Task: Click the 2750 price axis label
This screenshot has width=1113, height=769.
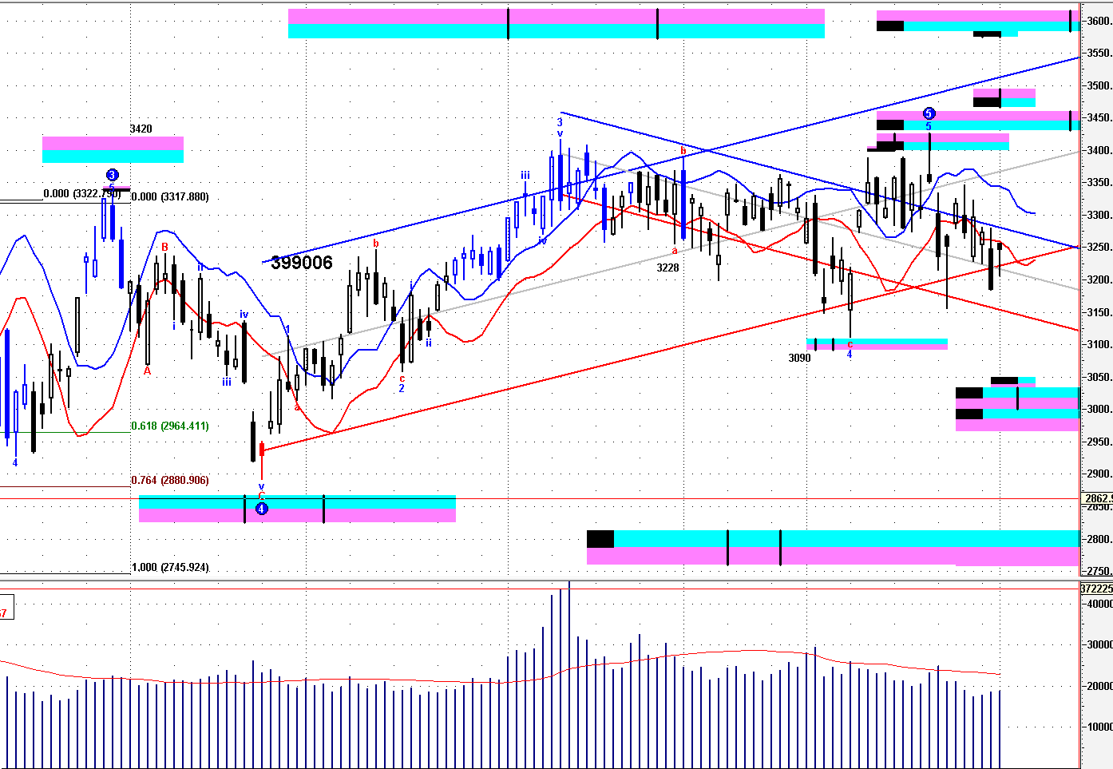Action: pos(1099,571)
